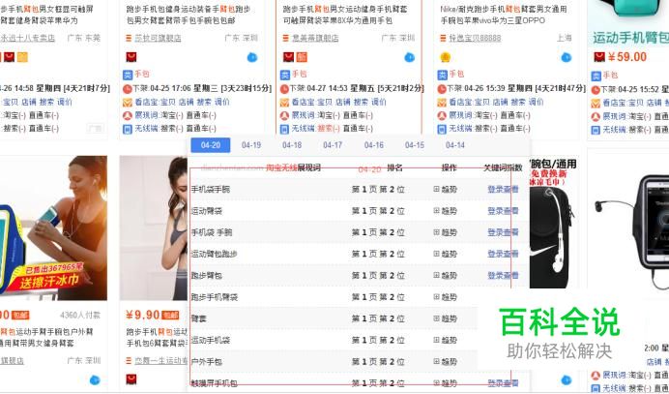Viewport: 669px width, 394px height.
Task: Expand 趋势 for keyword 运动手机袋
Action: click(446, 340)
